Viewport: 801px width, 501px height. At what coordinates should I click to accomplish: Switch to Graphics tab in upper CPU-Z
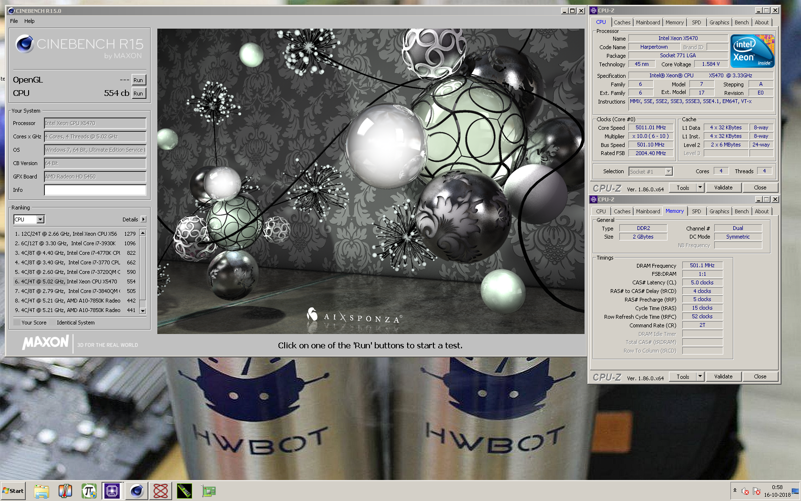[719, 22]
